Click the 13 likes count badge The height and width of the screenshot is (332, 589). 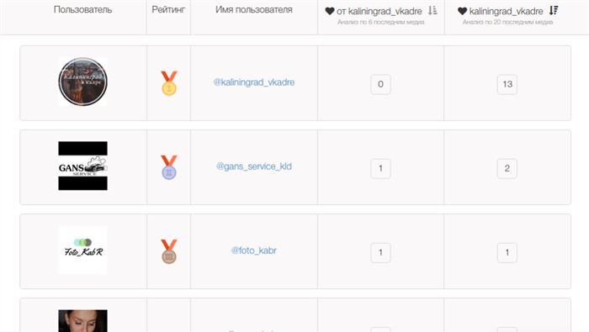(x=507, y=84)
